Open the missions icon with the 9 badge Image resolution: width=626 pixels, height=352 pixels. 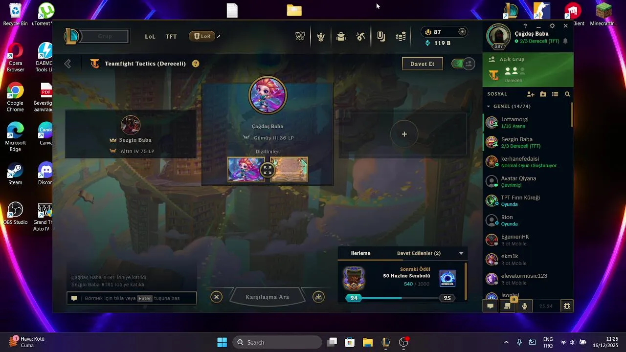[508, 306]
